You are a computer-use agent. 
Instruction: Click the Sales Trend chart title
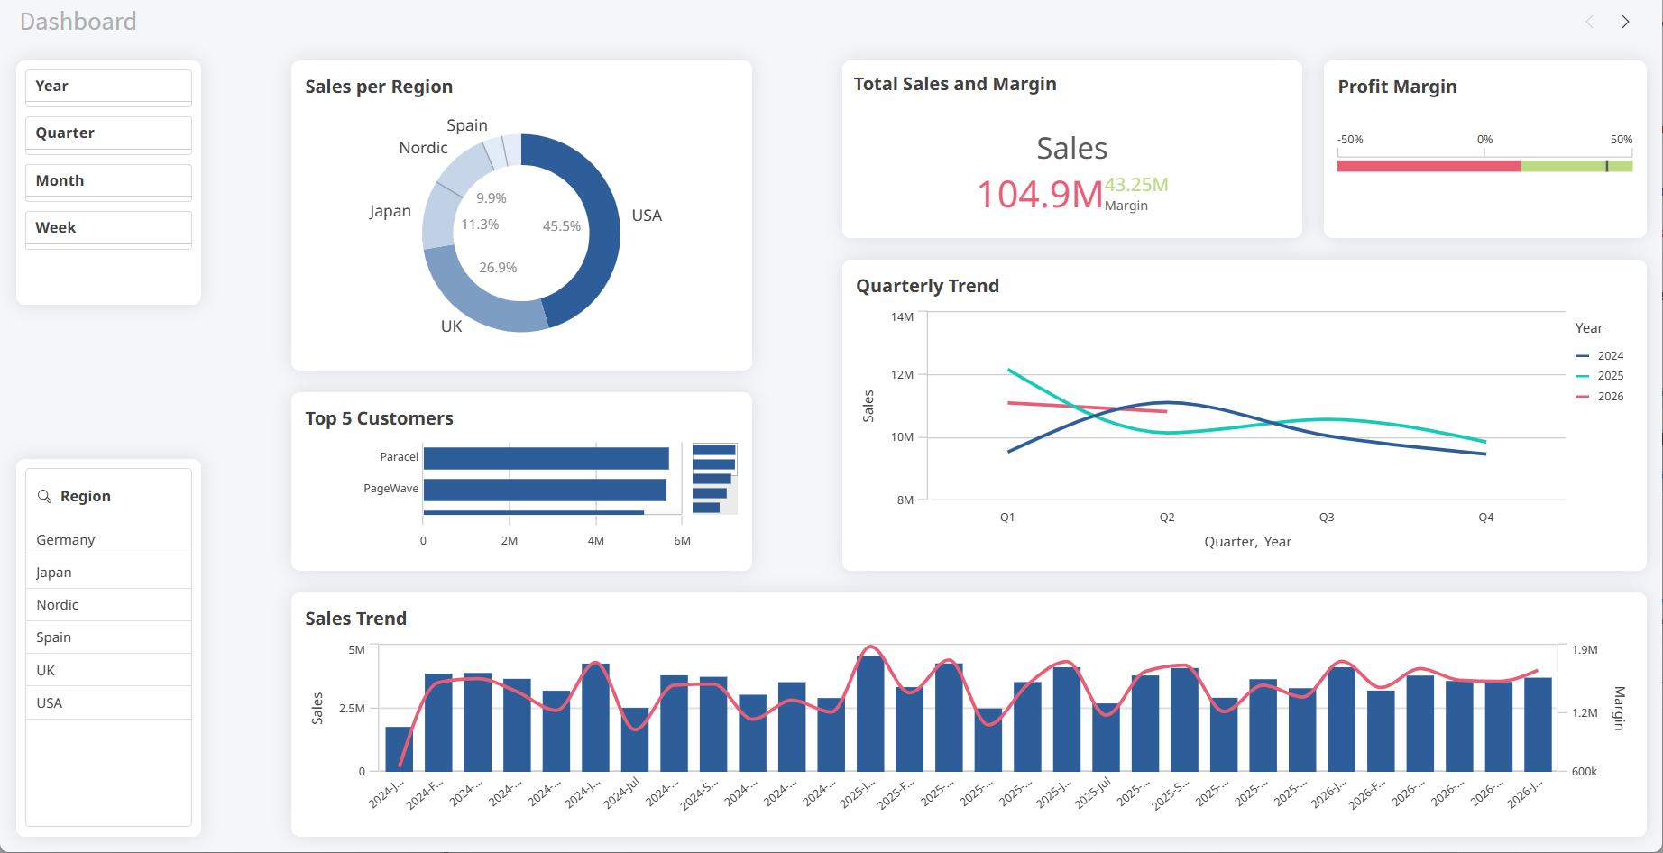(x=355, y=619)
